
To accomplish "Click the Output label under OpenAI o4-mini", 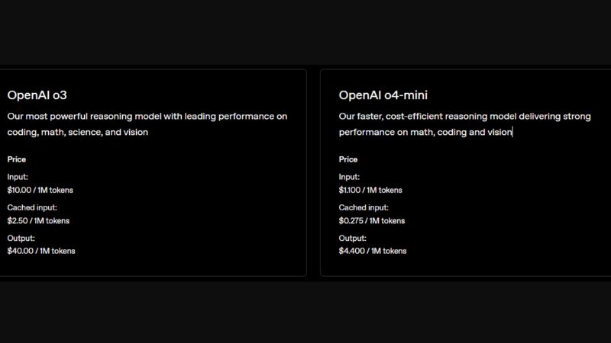I will click(x=352, y=238).
